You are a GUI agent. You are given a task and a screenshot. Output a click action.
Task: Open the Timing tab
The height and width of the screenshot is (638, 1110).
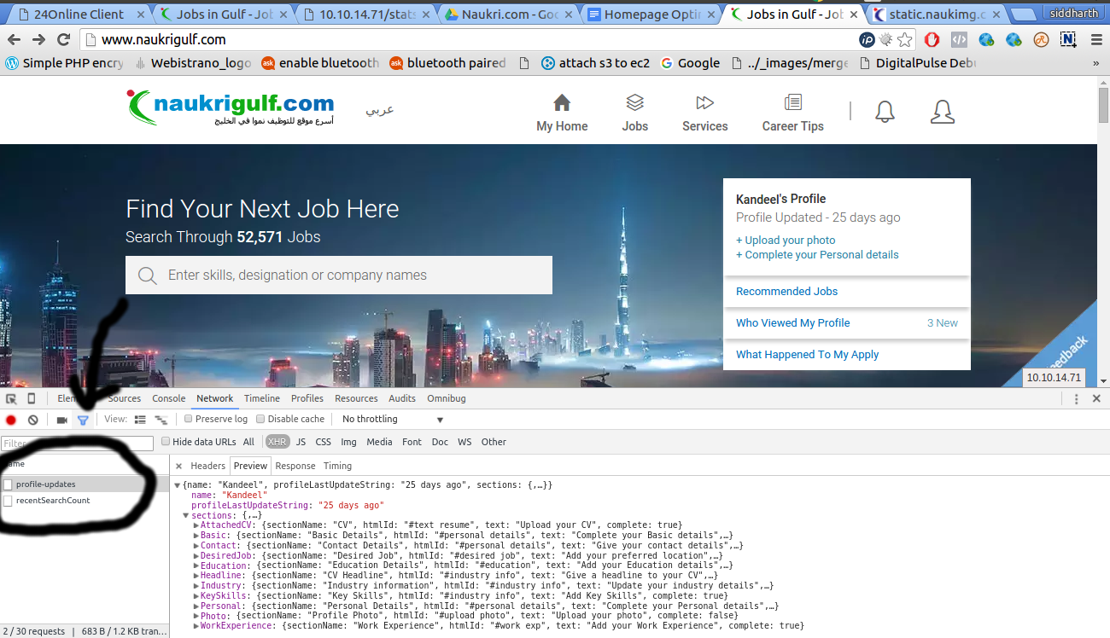pyautogui.click(x=337, y=466)
